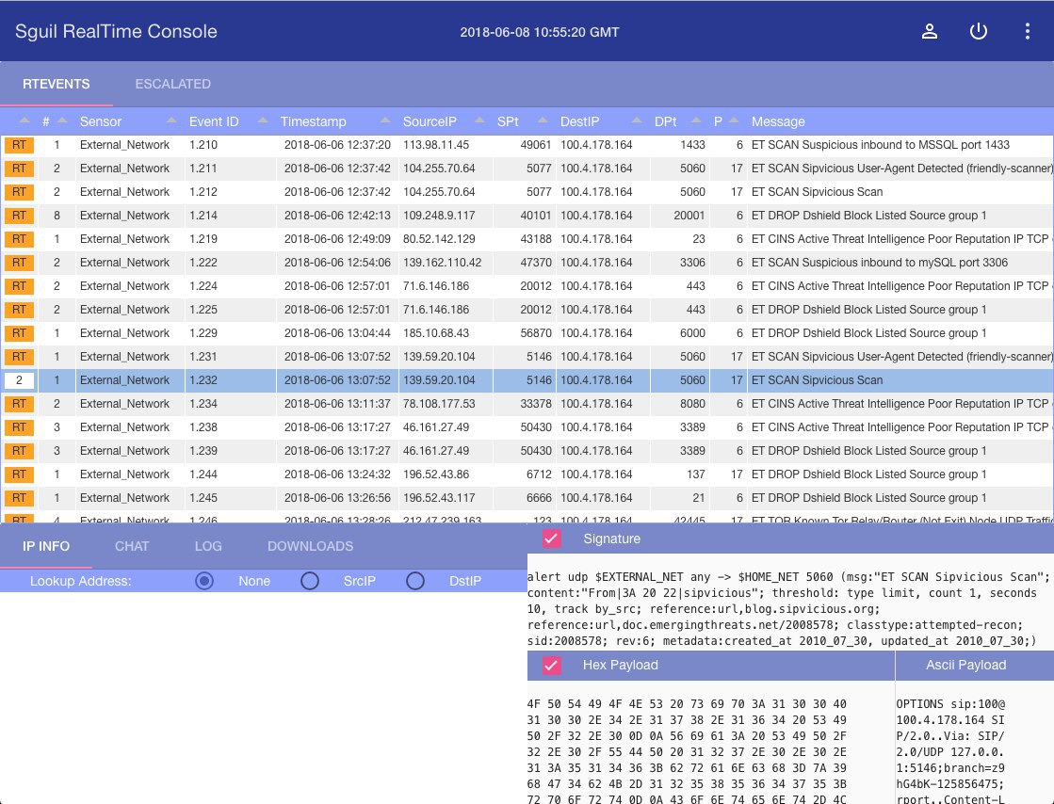Image resolution: width=1054 pixels, height=804 pixels.
Task: Click the header timestamp 2018-06-08 10:55:20 GMT
Action: tap(539, 32)
